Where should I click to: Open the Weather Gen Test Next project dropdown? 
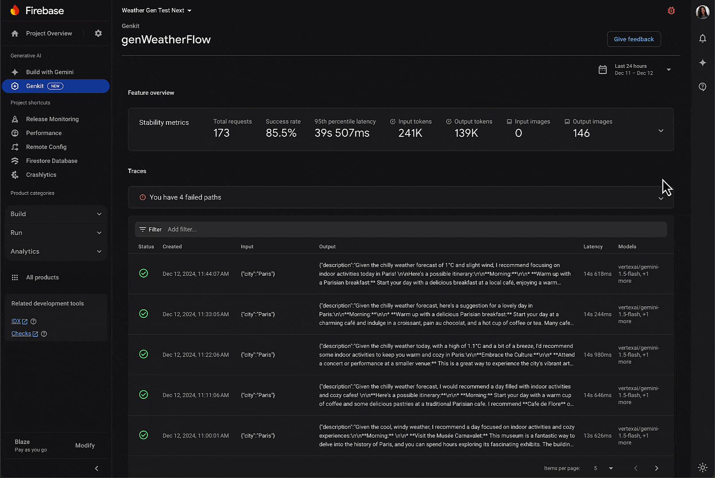coord(156,10)
